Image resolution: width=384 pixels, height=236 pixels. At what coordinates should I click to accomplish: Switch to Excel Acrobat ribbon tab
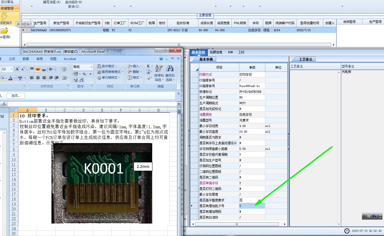pyautogui.click(x=70, y=59)
